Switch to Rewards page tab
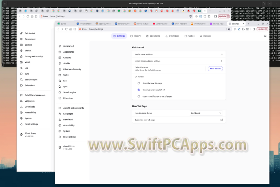The image size is (280, 187). 206,36
